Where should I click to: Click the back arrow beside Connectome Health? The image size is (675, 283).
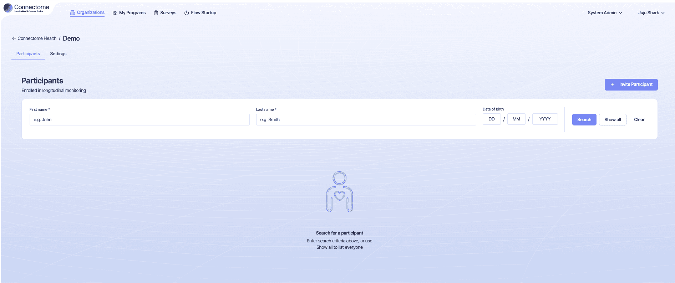14,38
